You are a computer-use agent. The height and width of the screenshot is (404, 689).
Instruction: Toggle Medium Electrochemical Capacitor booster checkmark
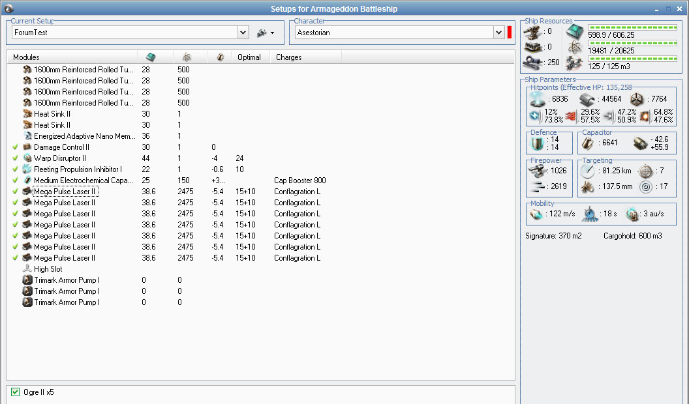click(16, 180)
